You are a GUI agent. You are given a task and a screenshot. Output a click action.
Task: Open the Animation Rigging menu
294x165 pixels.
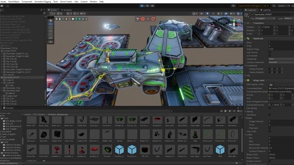43,1
